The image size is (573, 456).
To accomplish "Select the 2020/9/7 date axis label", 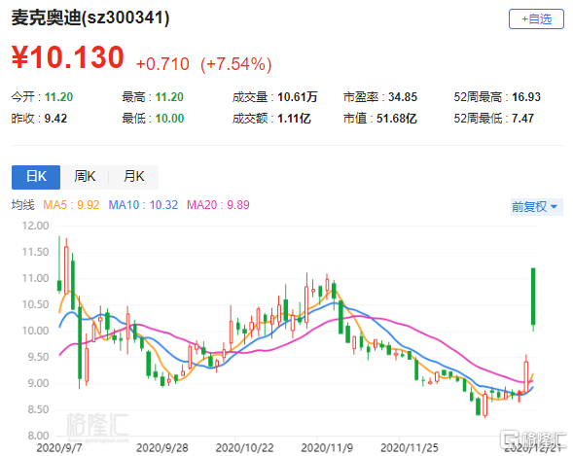I will coord(59,448).
